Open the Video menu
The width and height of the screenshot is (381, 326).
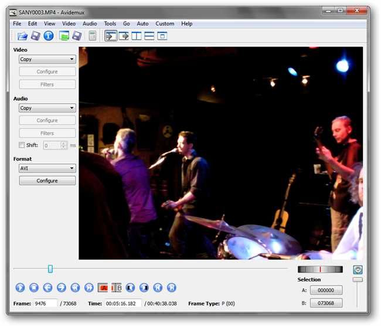click(x=69, y=23)
